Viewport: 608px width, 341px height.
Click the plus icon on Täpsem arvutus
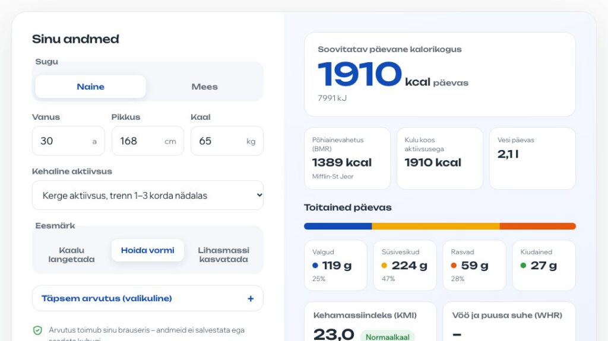pos(251,298)
